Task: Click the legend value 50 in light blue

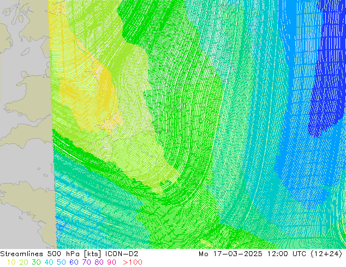Action: coord(61,262)
